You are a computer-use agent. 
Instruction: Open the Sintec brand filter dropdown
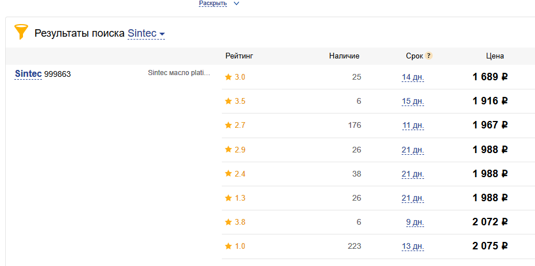tap(147, 33)
